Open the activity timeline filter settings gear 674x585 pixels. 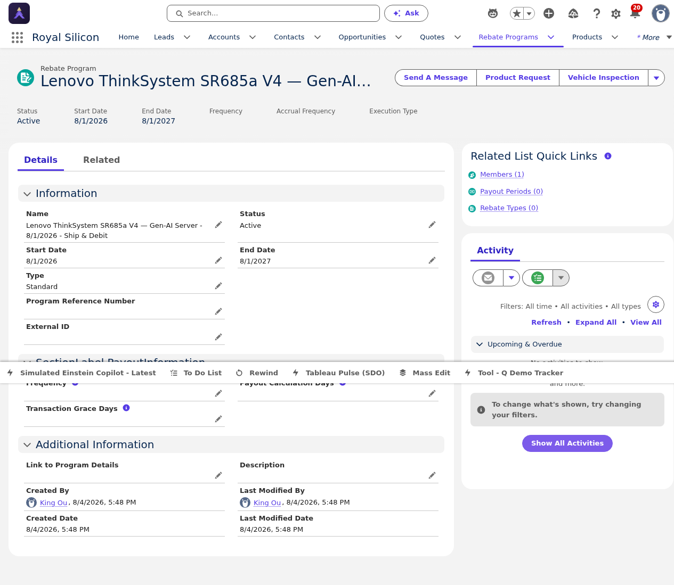coord(656,304)
